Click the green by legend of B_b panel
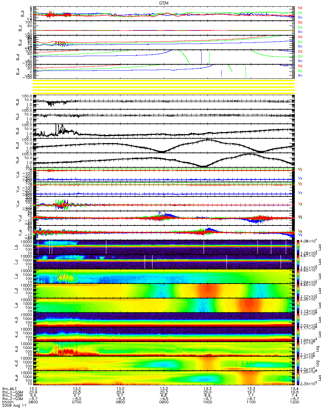Viewport: 321px width, 415px height. click(x=300, y=12)
